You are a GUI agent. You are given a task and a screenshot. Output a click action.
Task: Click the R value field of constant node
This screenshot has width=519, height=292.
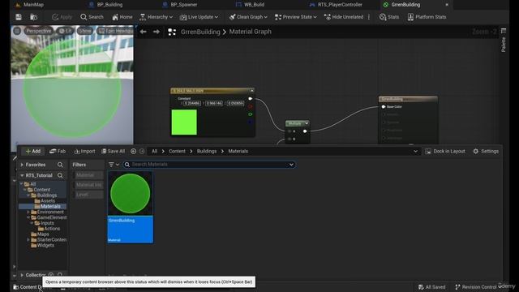click(x=192, y=103)
